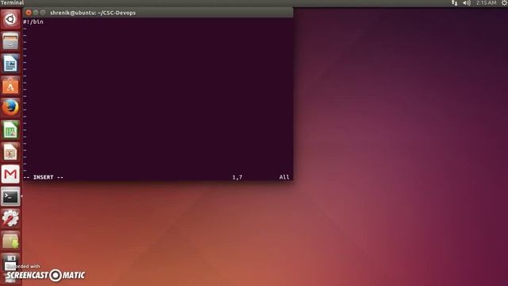Open the Ubuntu Dash search launcher
Image resolution: width=508 pixels, height=286 pixels.
point(10,19)
